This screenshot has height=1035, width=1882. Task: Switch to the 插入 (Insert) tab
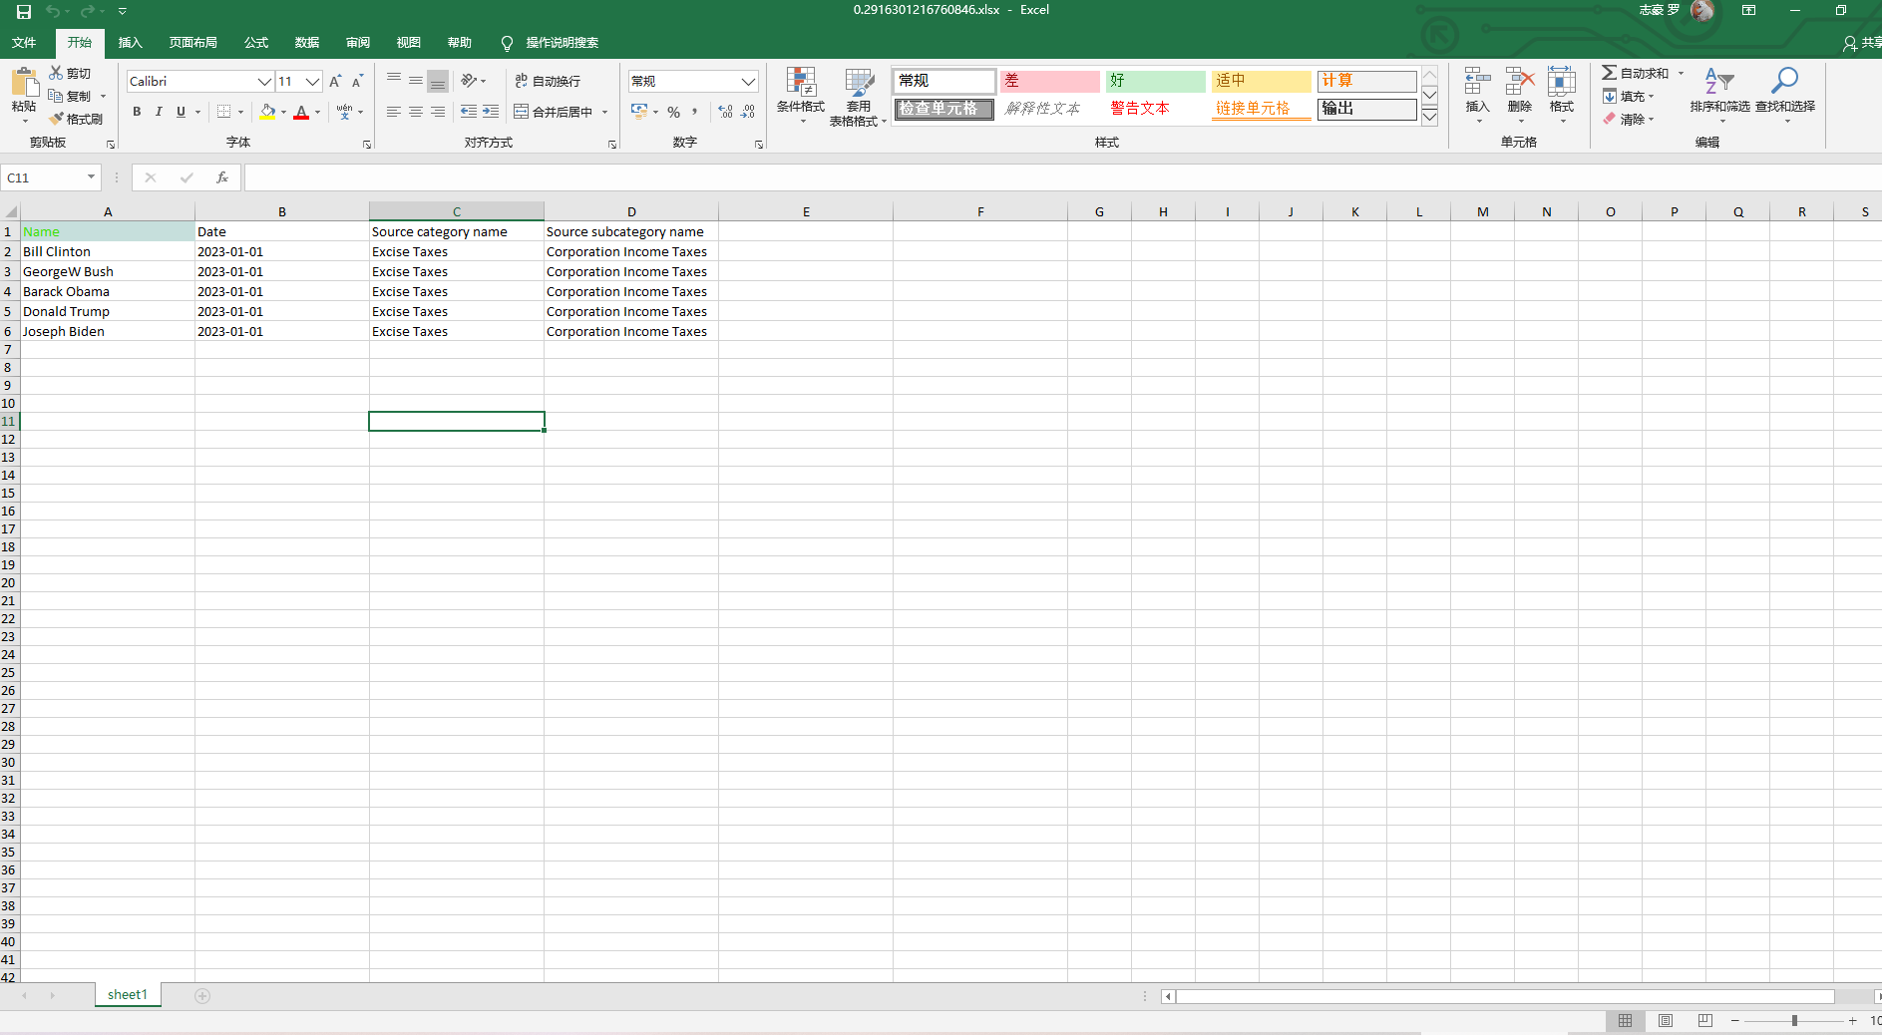[x=131, y=43]
